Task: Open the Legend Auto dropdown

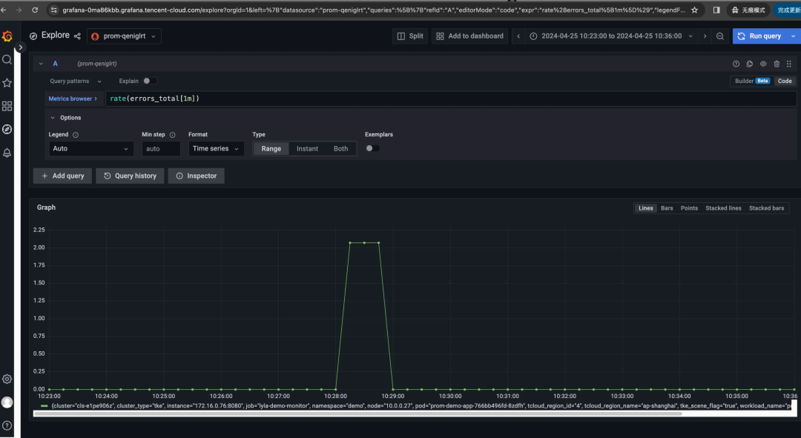Action: coord(91,148)
